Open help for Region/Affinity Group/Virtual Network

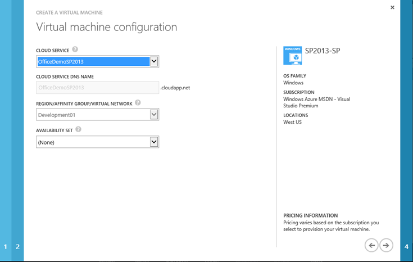138,102
